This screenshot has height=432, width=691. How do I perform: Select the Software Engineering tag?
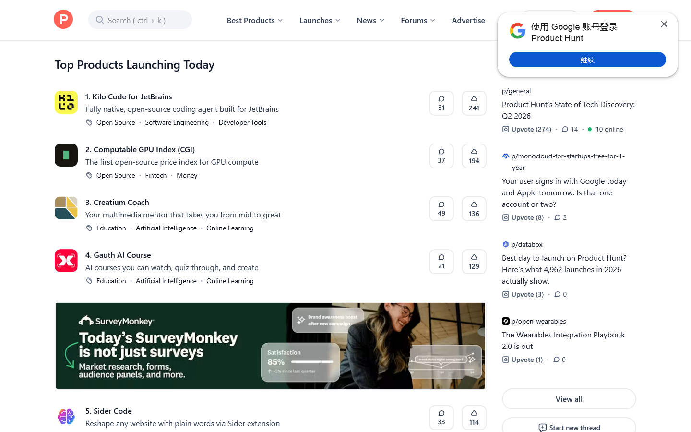coord(177,122)
